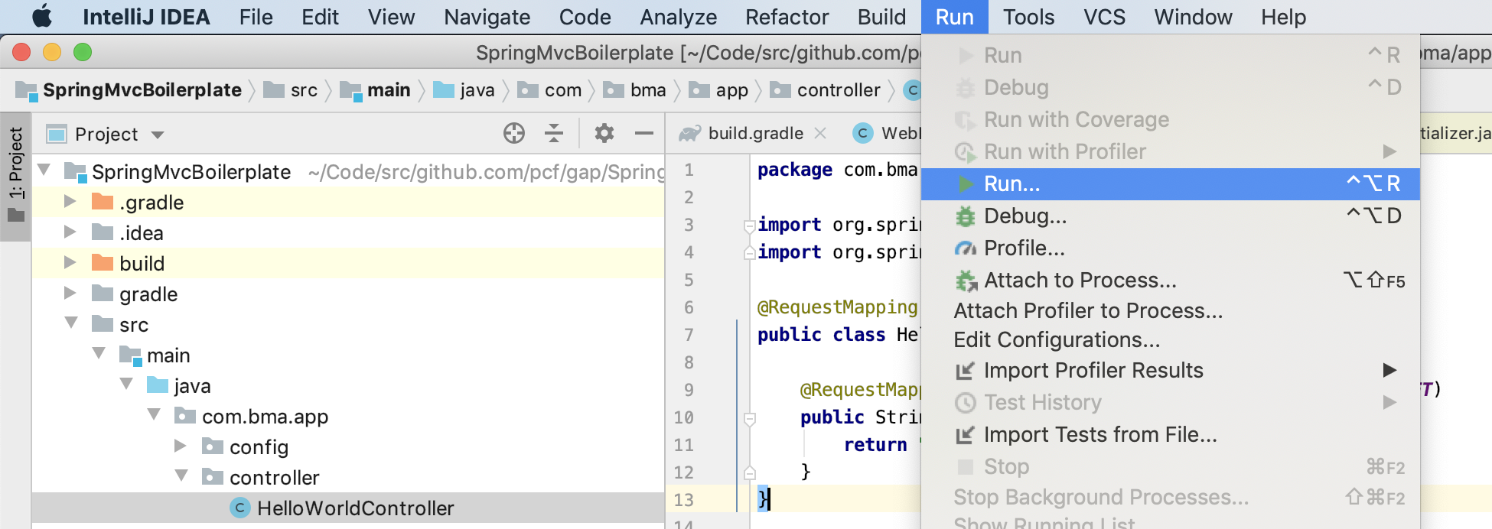Viewport: 1492px width, 529px height.
Task: Toggle the 1: Project tool window tab
Action: pyautogui.click(x=15, y=177)
